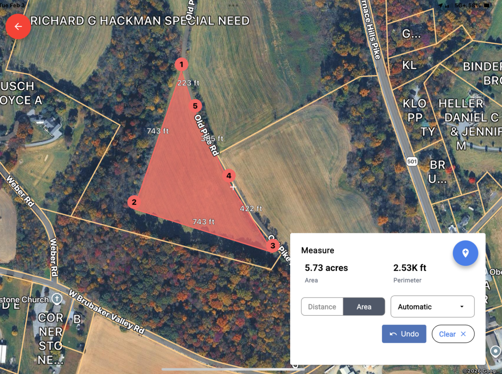Select measurement point marker 3
502x374 pixels.
click(x=273, y=246)
